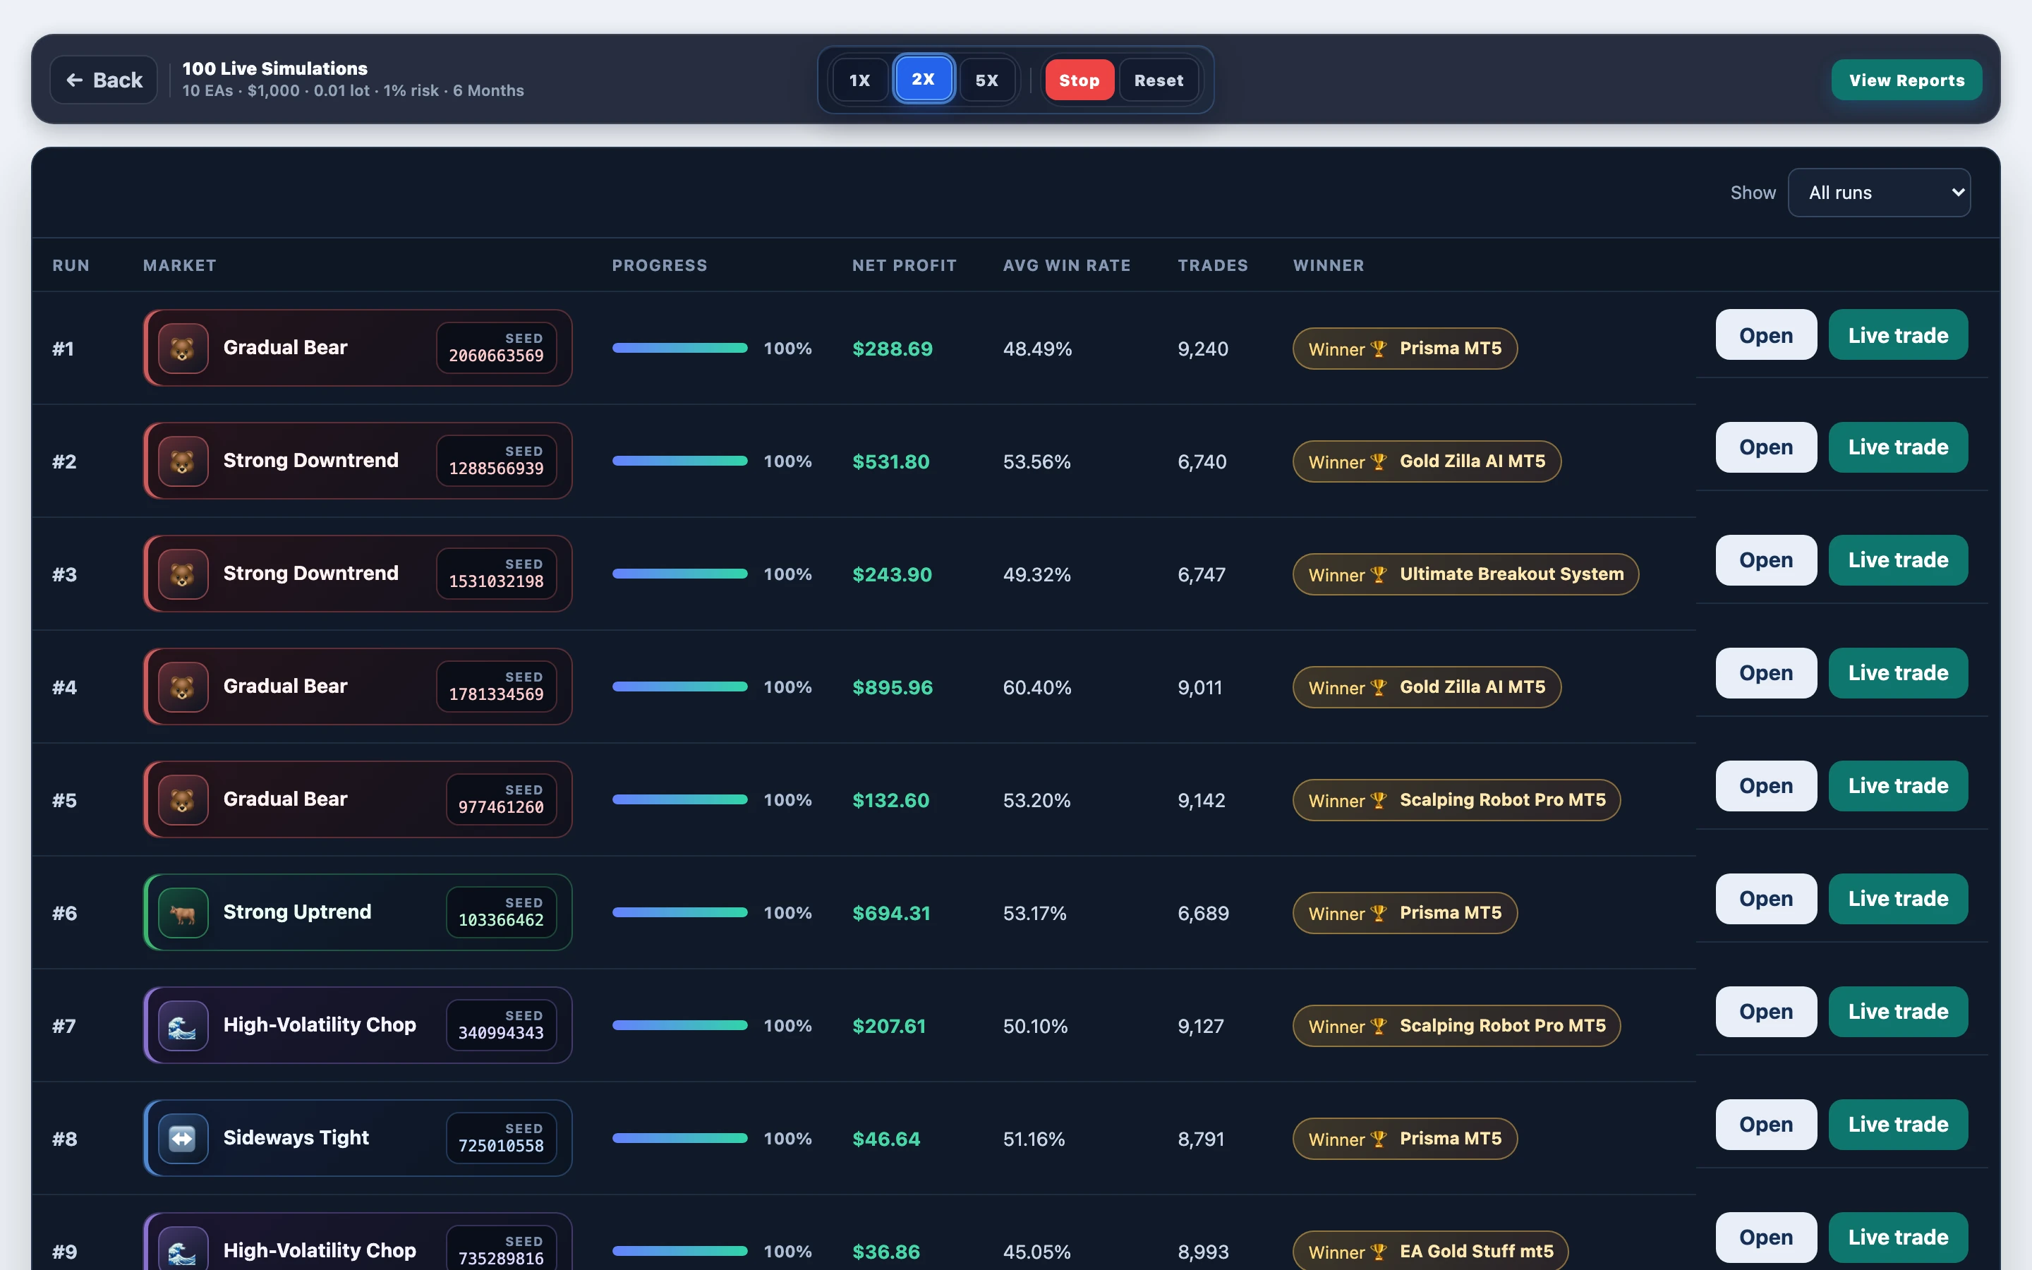Screen dimensions: 2032x1270
Task: Click the trophy icon beside Ultimate Breakout System
Action: pos(1378,574)
